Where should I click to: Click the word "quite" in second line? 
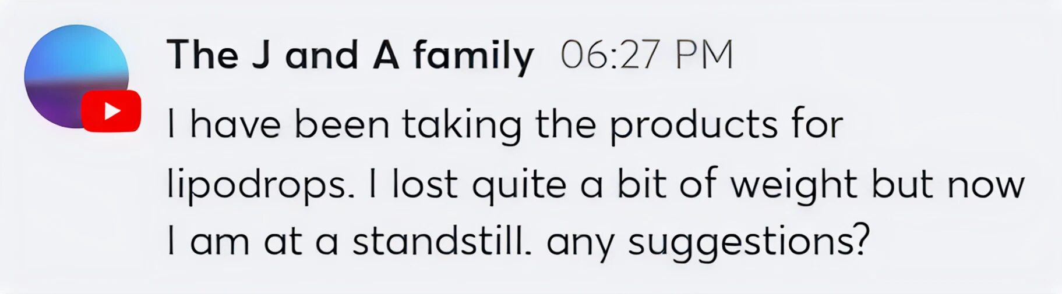click(518, 186)
